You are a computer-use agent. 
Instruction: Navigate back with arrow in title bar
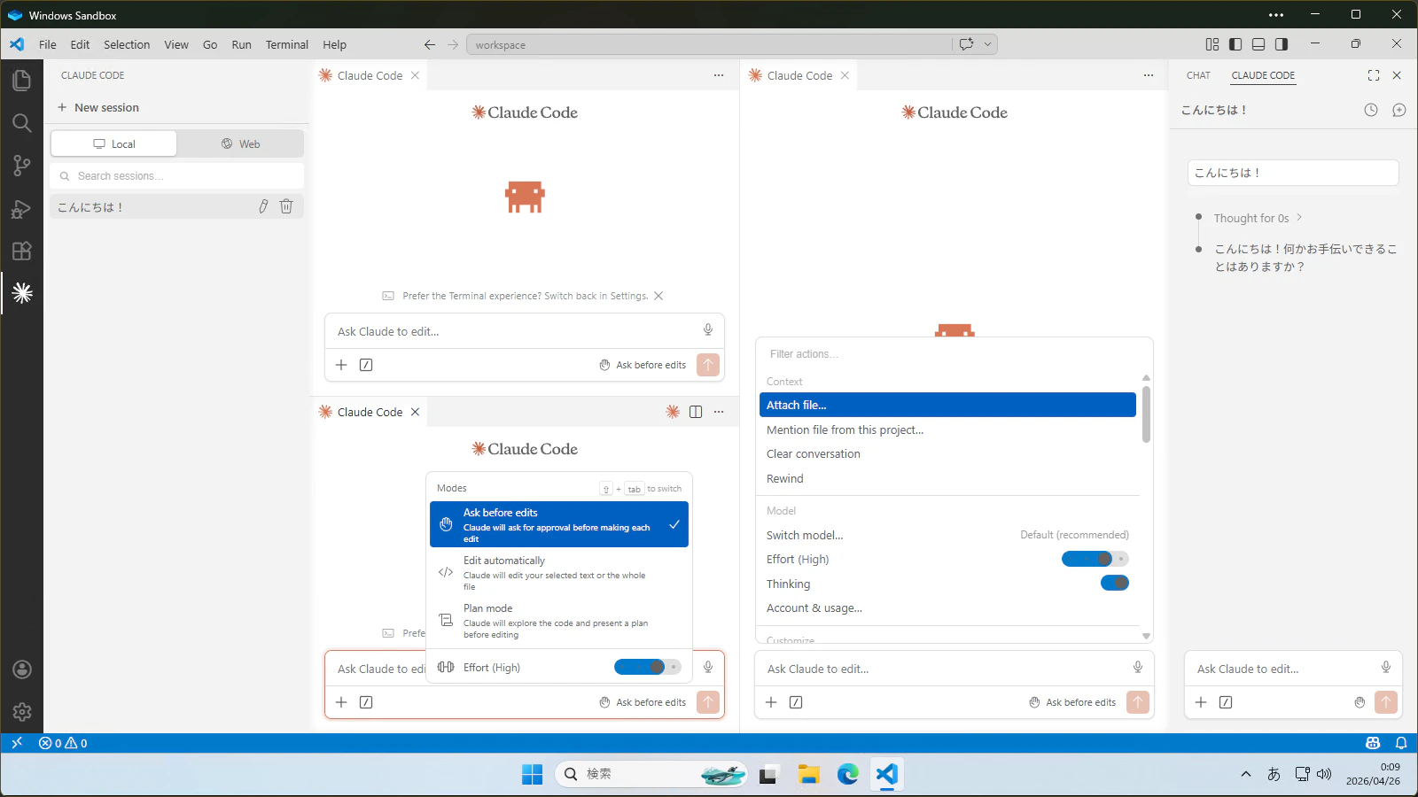[430, 44]
